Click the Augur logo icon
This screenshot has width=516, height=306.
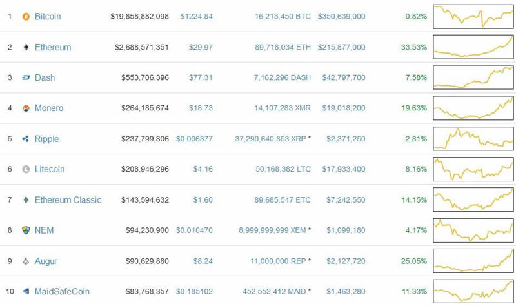[x=26, y=261]
